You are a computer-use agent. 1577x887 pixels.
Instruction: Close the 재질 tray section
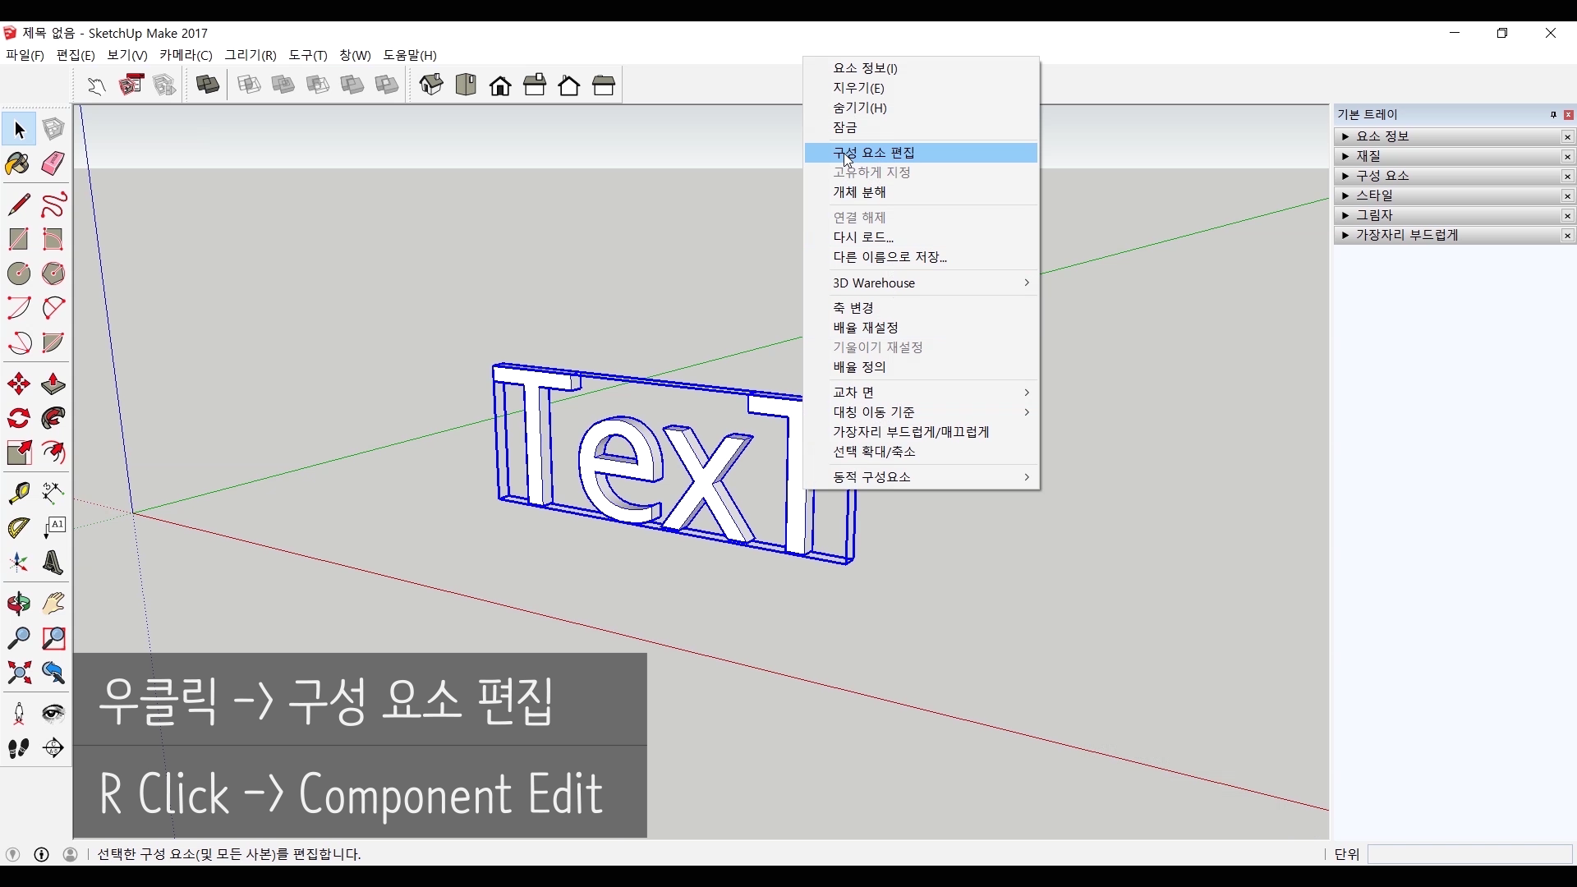pos(1567,157)
